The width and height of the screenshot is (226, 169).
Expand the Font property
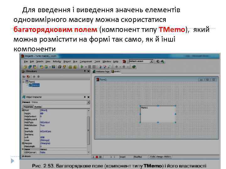23,110
